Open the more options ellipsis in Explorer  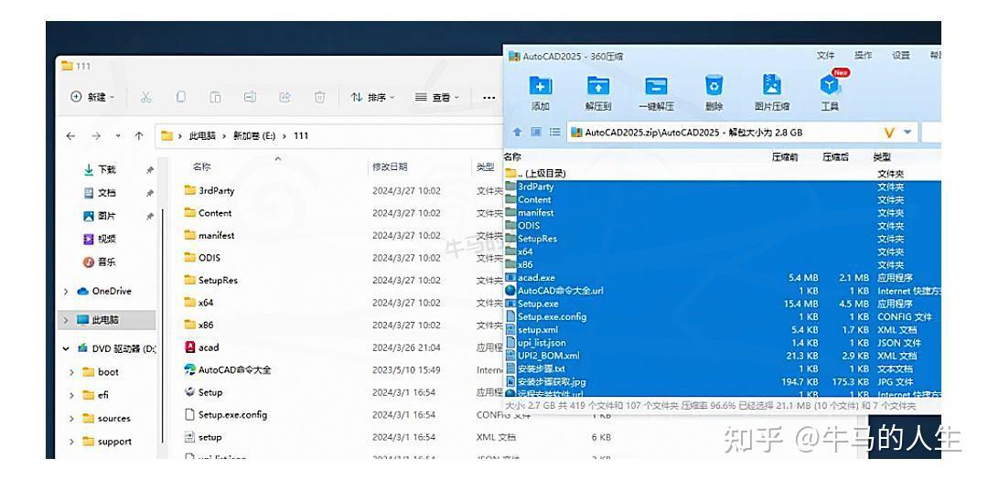coord(489,98)
